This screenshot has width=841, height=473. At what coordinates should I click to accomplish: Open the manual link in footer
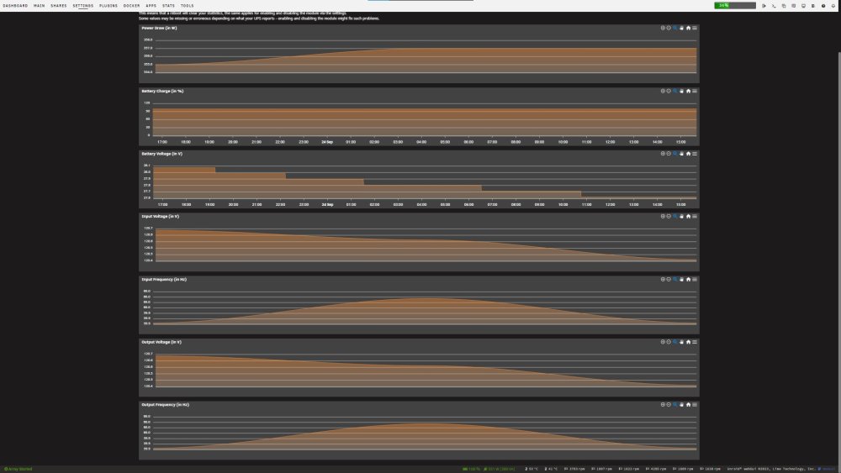[x=828, y=469]
